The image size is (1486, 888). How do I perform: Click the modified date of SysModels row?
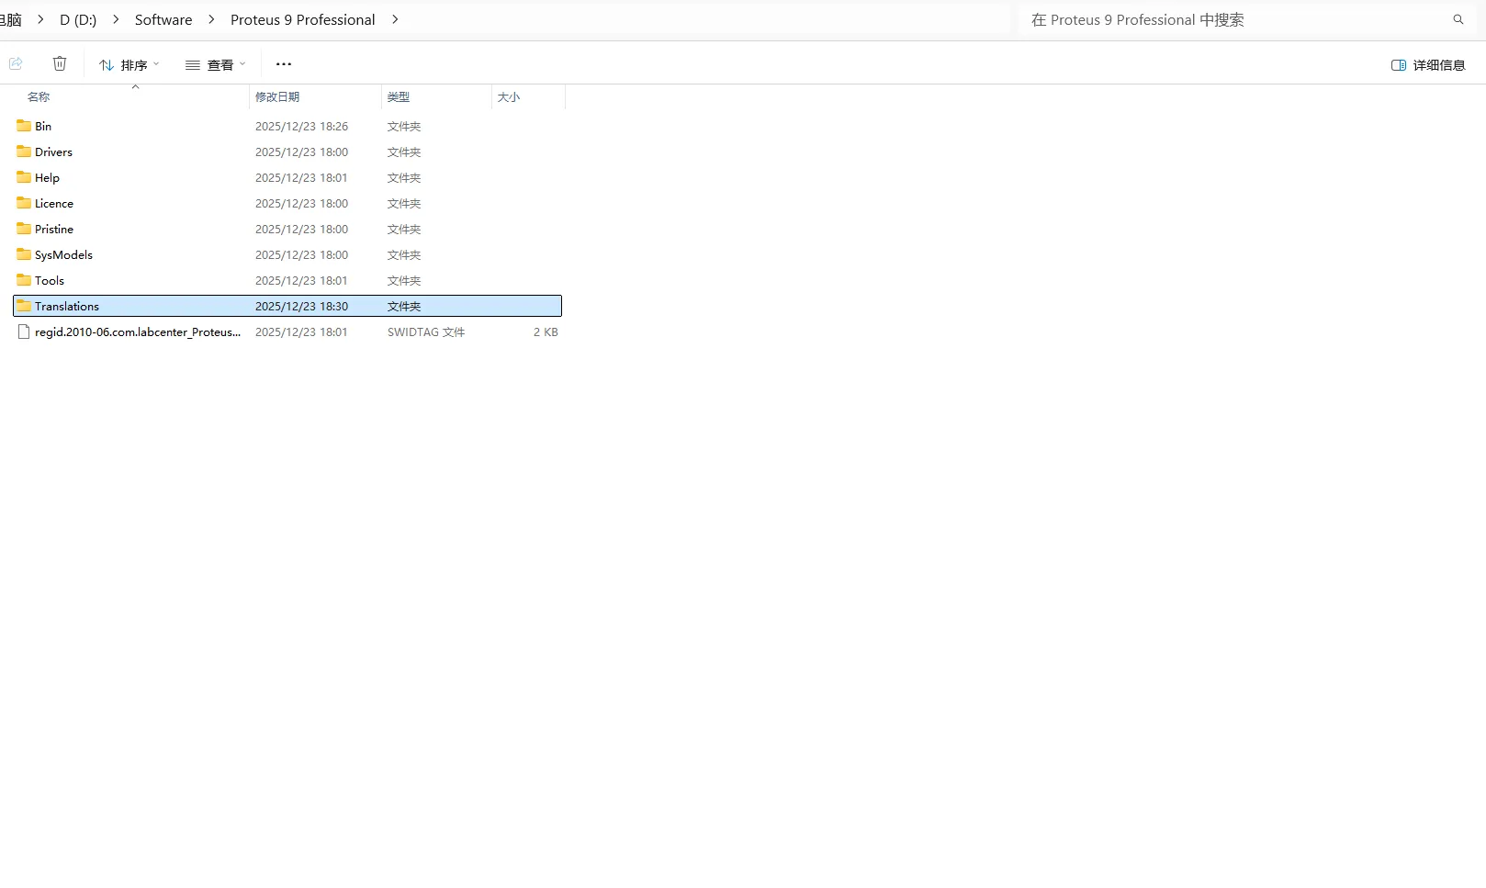[x=301, y=255]
